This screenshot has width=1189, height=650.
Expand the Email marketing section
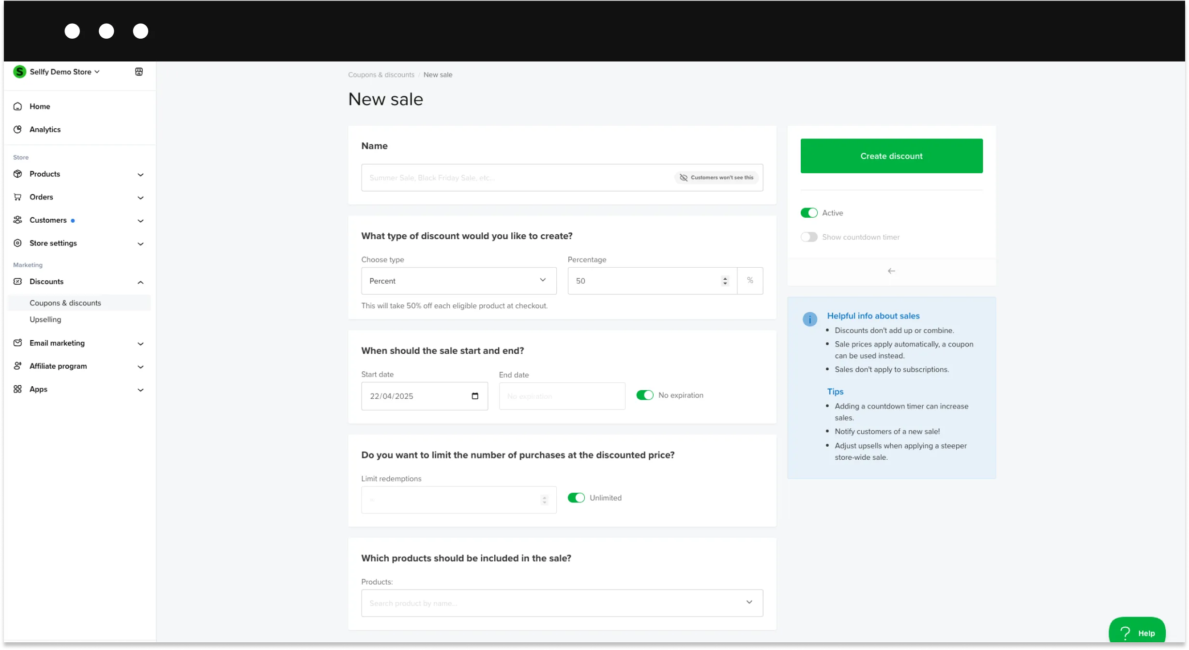point(140,344)
